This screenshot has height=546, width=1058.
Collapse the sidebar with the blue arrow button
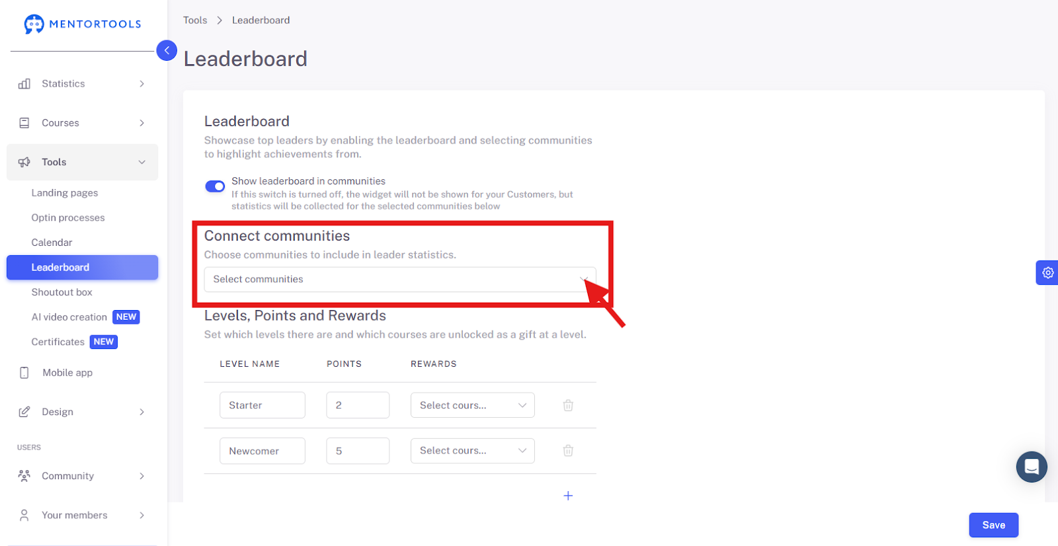tap(167, 50)
